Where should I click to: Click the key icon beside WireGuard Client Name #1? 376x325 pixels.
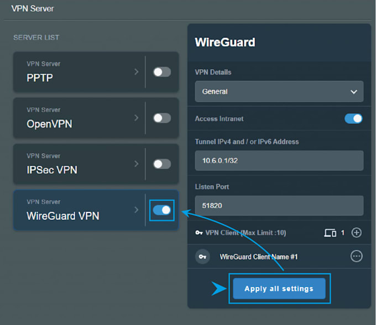202,256
